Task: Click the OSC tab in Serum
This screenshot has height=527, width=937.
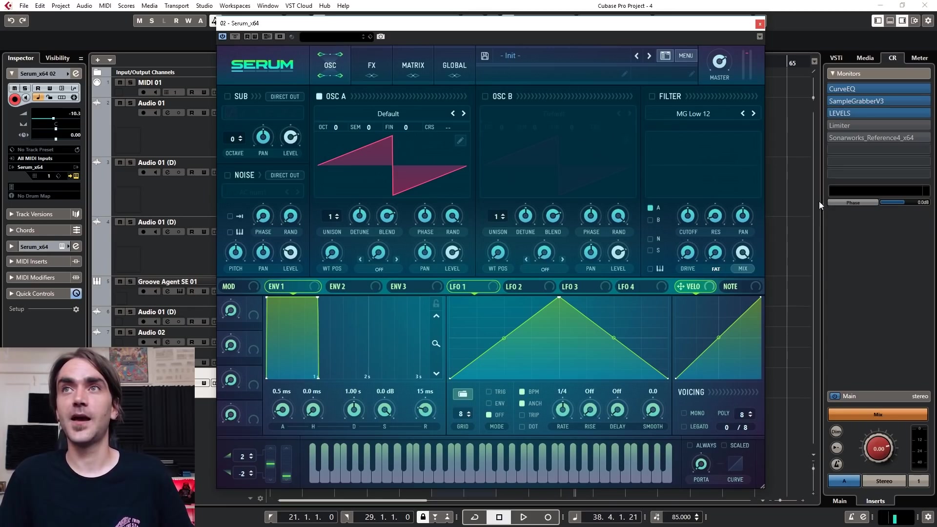Action: [330, 65]
